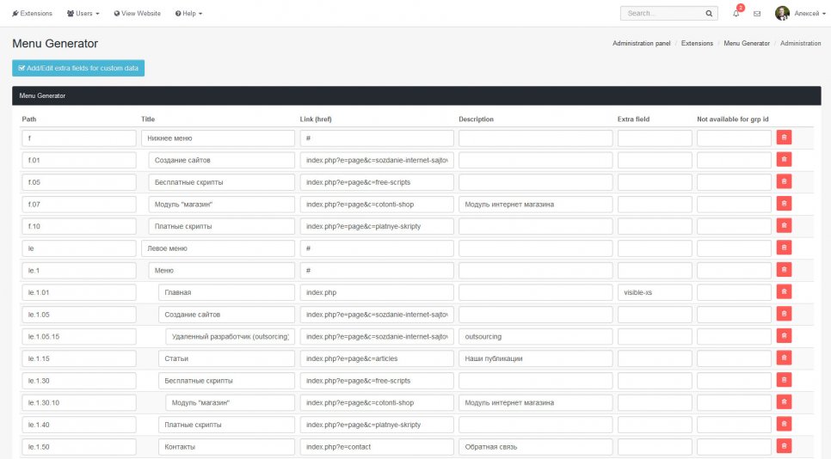Delete the le.1.40 menu row
The image size is (831, 459).
click(x=784, y=424)
